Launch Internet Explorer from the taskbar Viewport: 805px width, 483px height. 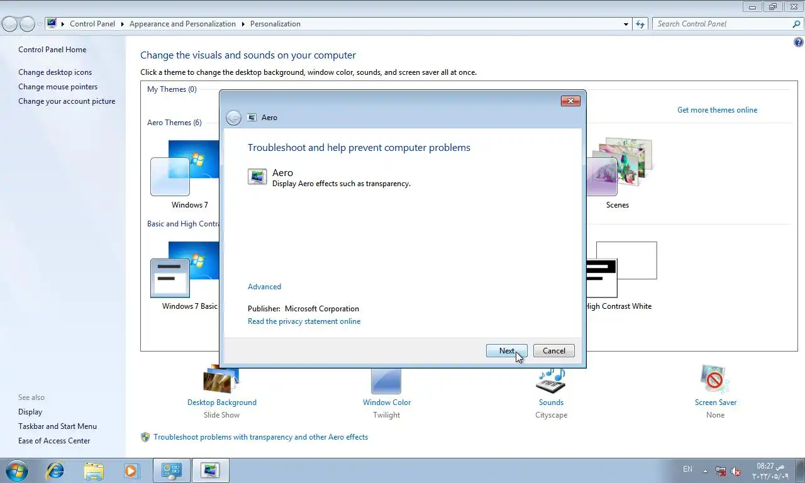click(x=55, y=470)
